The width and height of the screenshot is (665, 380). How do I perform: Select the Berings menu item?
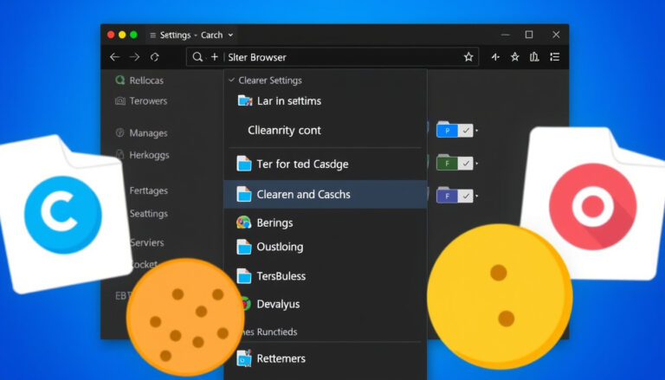[x=326, y=222]
